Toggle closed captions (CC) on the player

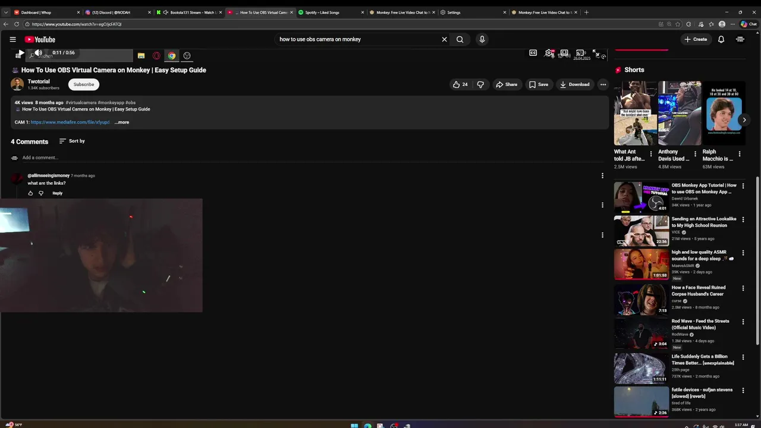533,53
